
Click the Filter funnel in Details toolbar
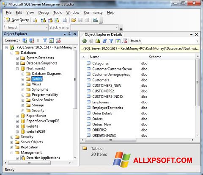[111, 41]
